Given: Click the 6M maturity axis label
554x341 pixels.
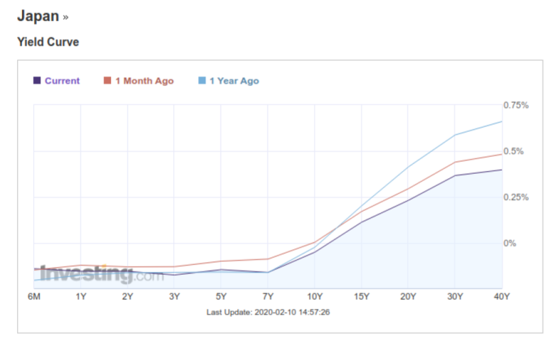Looking at the screenshot, I should coord(34,297).
